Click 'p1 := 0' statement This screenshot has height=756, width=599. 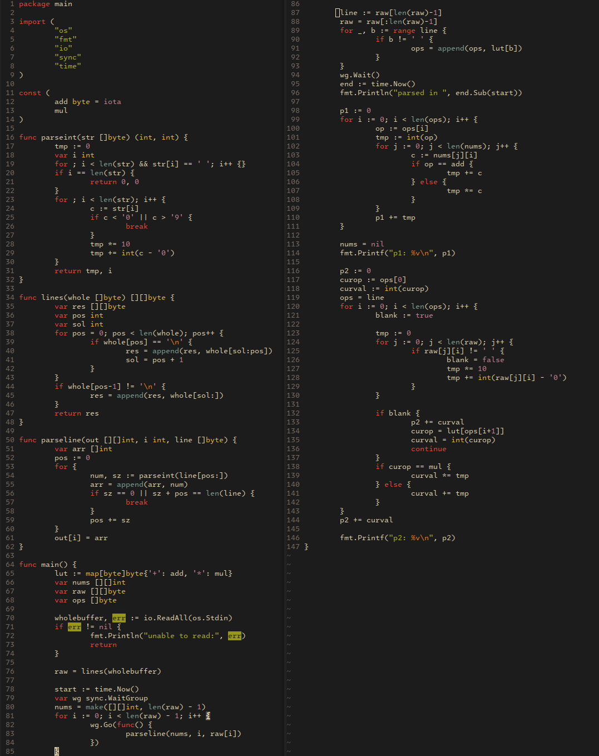click(355, 111)
